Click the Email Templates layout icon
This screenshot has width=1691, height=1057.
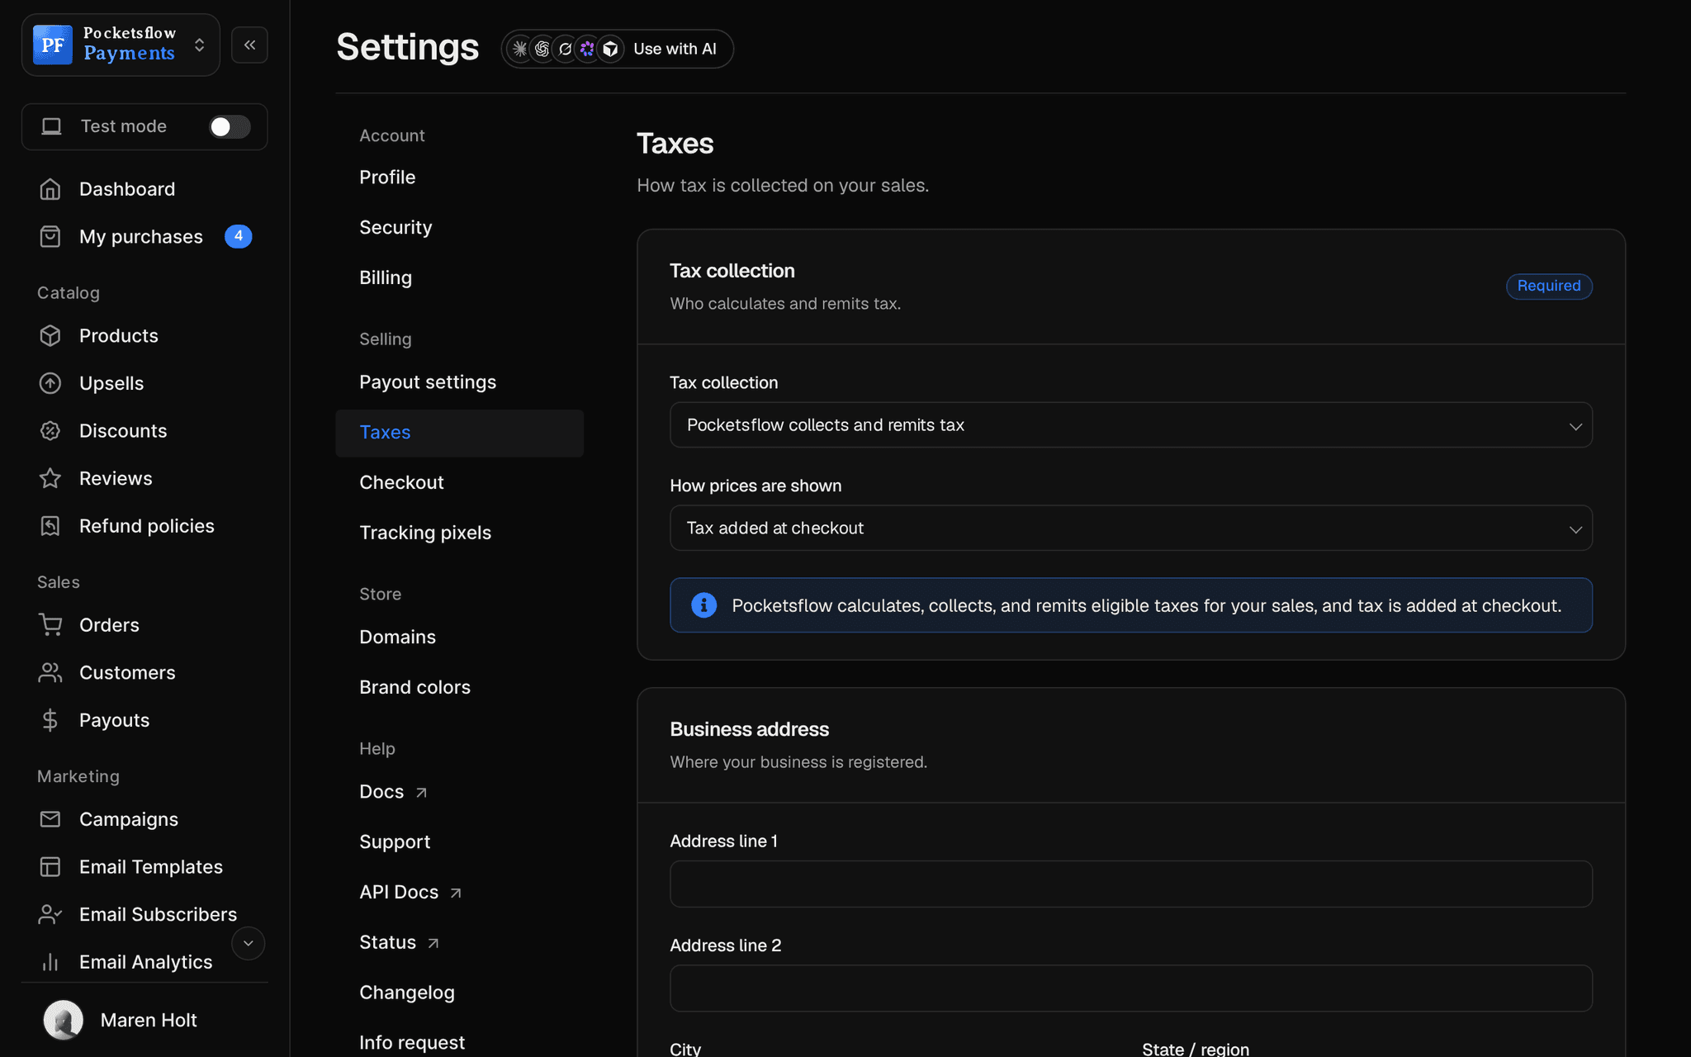(x=50, y=867)
